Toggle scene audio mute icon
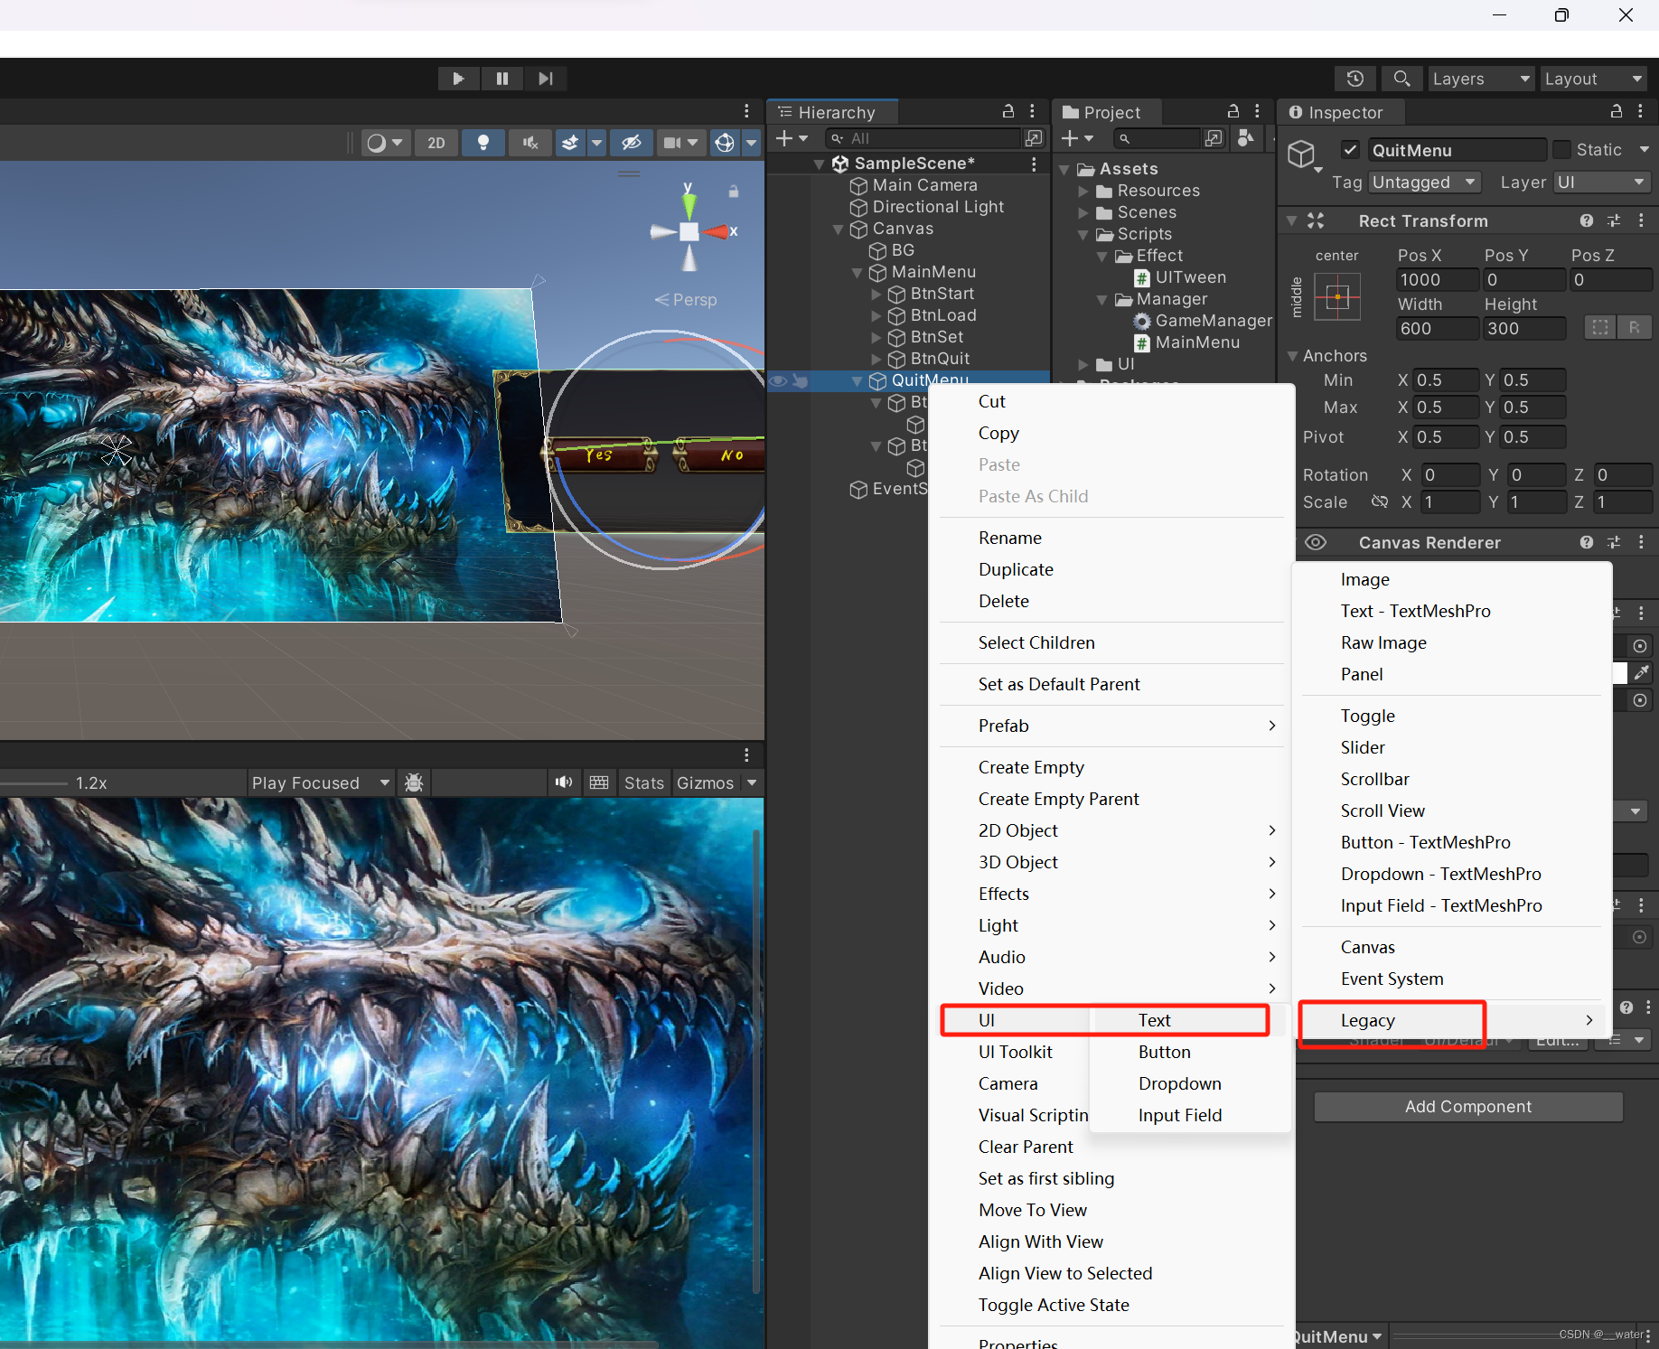Screen dimensions: 1659x1349 530,143
